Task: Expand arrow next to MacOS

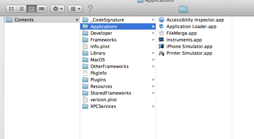Action: click(154, 60)
